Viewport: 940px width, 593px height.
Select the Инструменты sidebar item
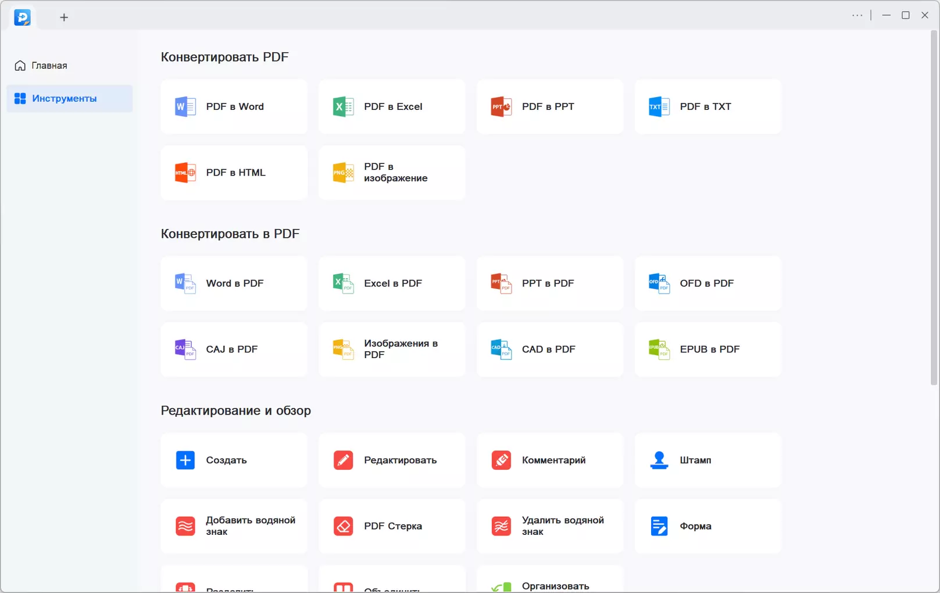tap(70, 99)
